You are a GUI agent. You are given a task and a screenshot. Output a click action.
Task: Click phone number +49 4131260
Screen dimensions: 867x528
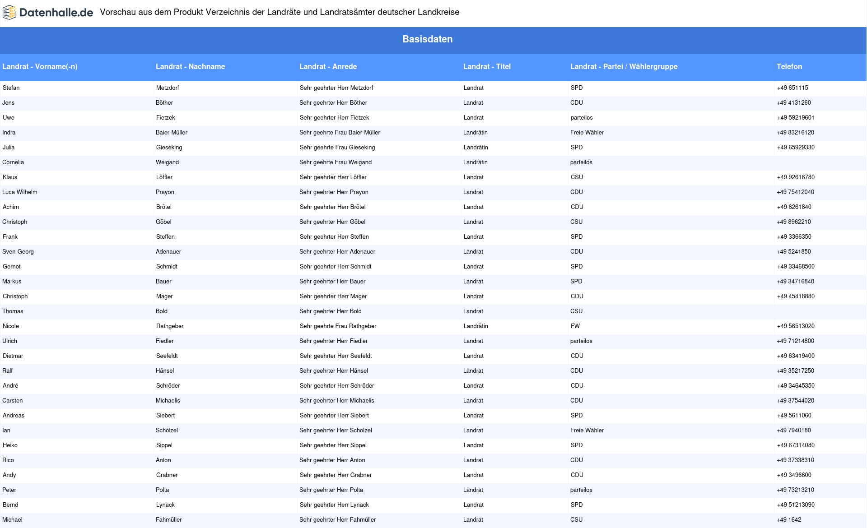click(x=794, y=103)
